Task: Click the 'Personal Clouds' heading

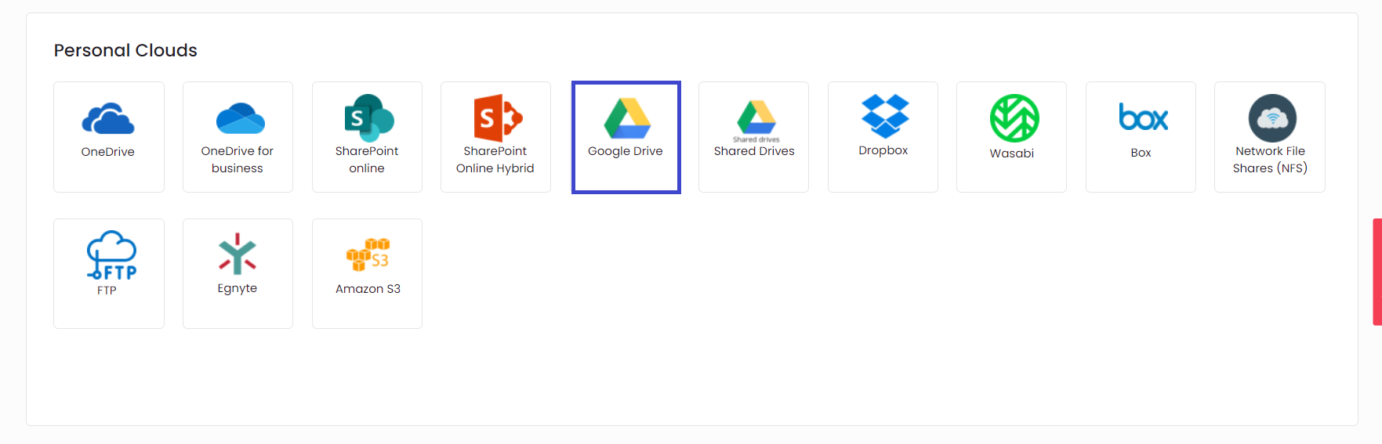Action: (x=125, y=50)
